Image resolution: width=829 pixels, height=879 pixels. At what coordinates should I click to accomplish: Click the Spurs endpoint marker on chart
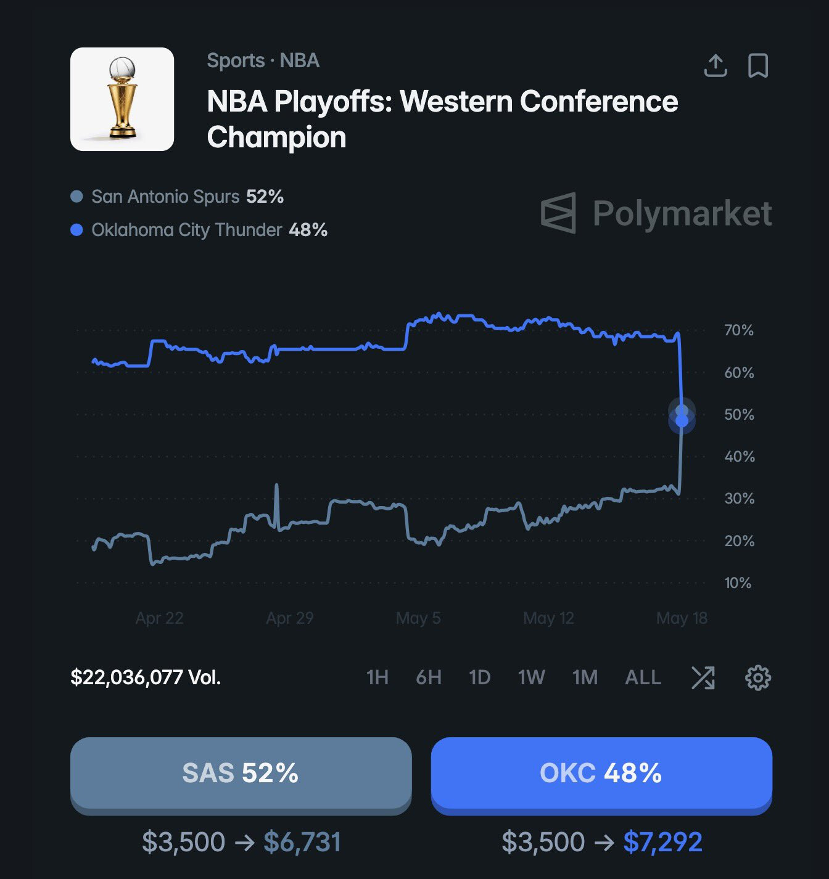point(682,410)
